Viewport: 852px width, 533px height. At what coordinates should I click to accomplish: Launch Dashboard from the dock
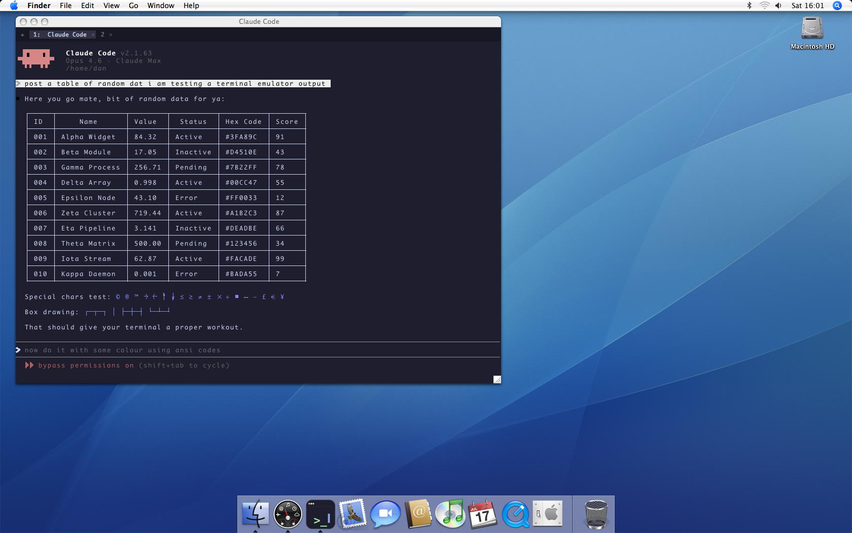click(x=288, y=514)
